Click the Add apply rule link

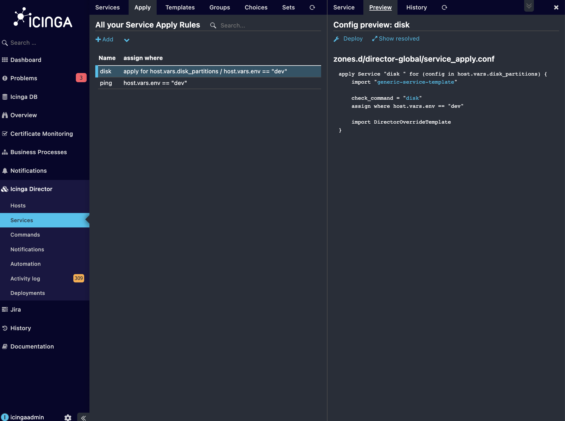tap(104, 39)
